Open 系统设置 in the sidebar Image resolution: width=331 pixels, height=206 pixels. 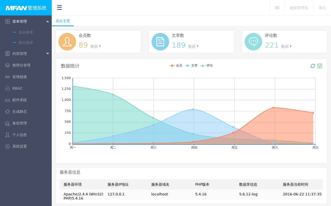(x=19, y=146)
